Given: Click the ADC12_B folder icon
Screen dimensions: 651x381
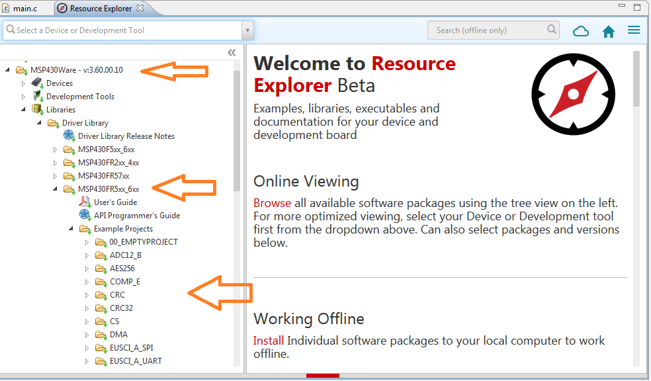Looking at the screenshot, I should [x=101, y=255].
